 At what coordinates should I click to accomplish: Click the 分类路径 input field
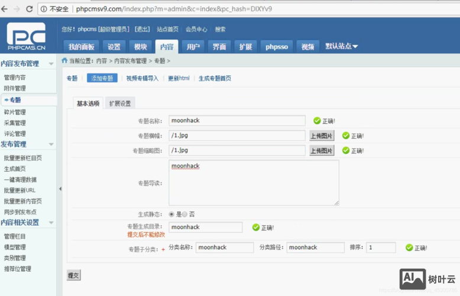click(x=315, y=247)
